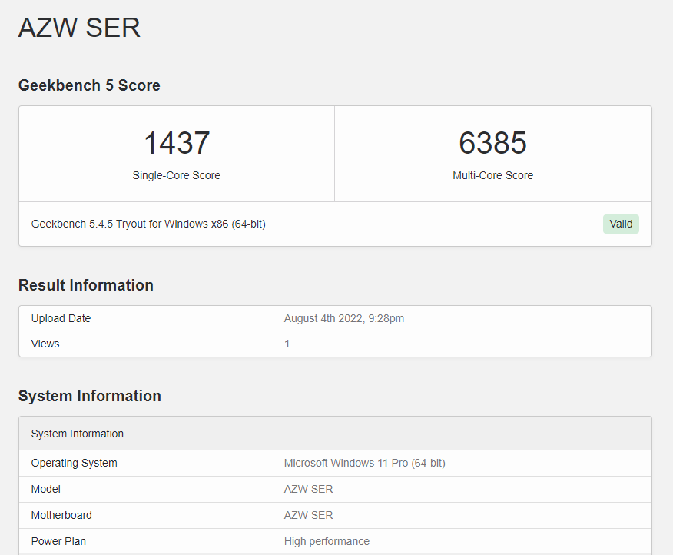The height and width of the screenshot is (555, 673).
Task: Click the Motherboard row label
Action: [61, 515]
